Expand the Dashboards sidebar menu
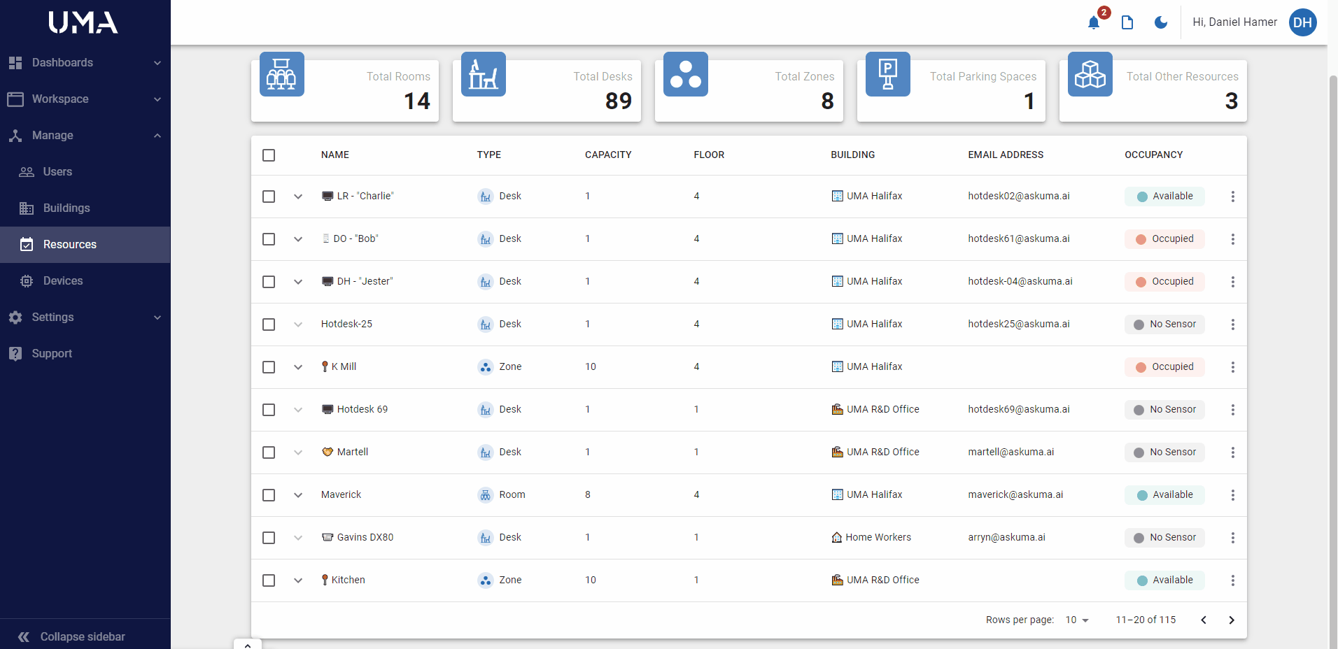Viewport: 1338px width, 649px height. tap(85, 63)
